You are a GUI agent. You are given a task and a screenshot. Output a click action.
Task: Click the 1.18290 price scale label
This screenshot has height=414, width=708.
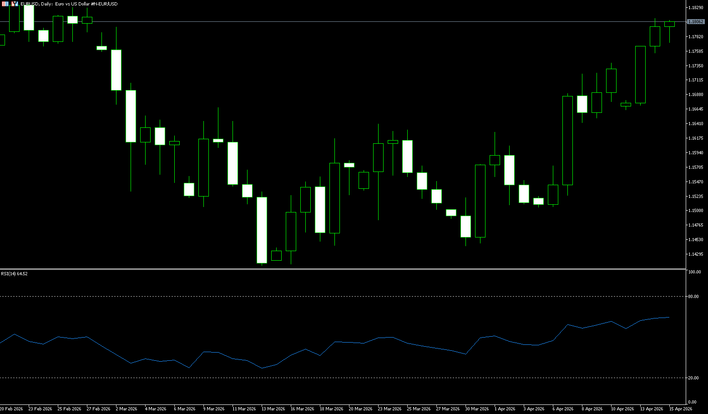point(696,8)
